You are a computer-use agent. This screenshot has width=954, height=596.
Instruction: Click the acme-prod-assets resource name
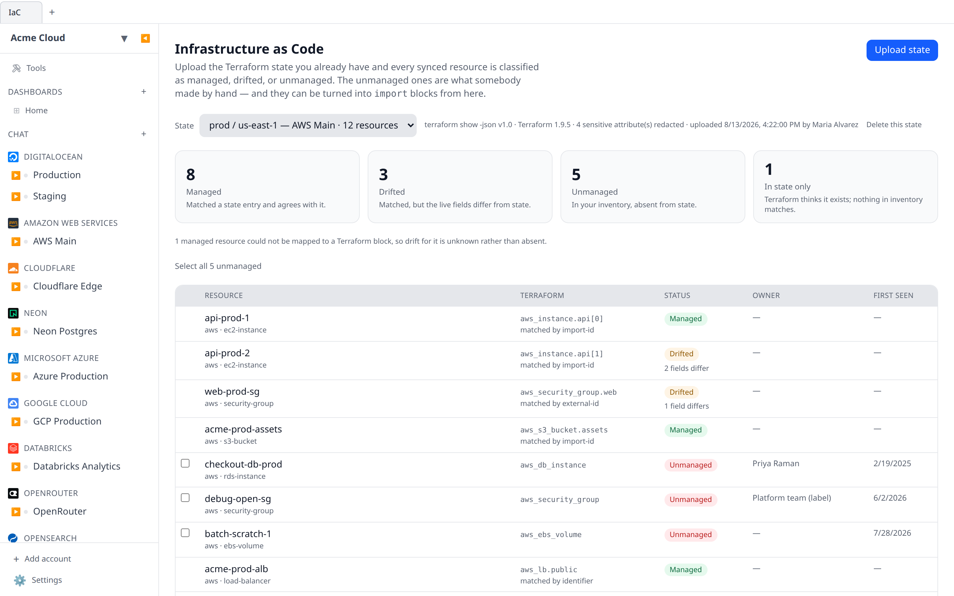(243, 429)
